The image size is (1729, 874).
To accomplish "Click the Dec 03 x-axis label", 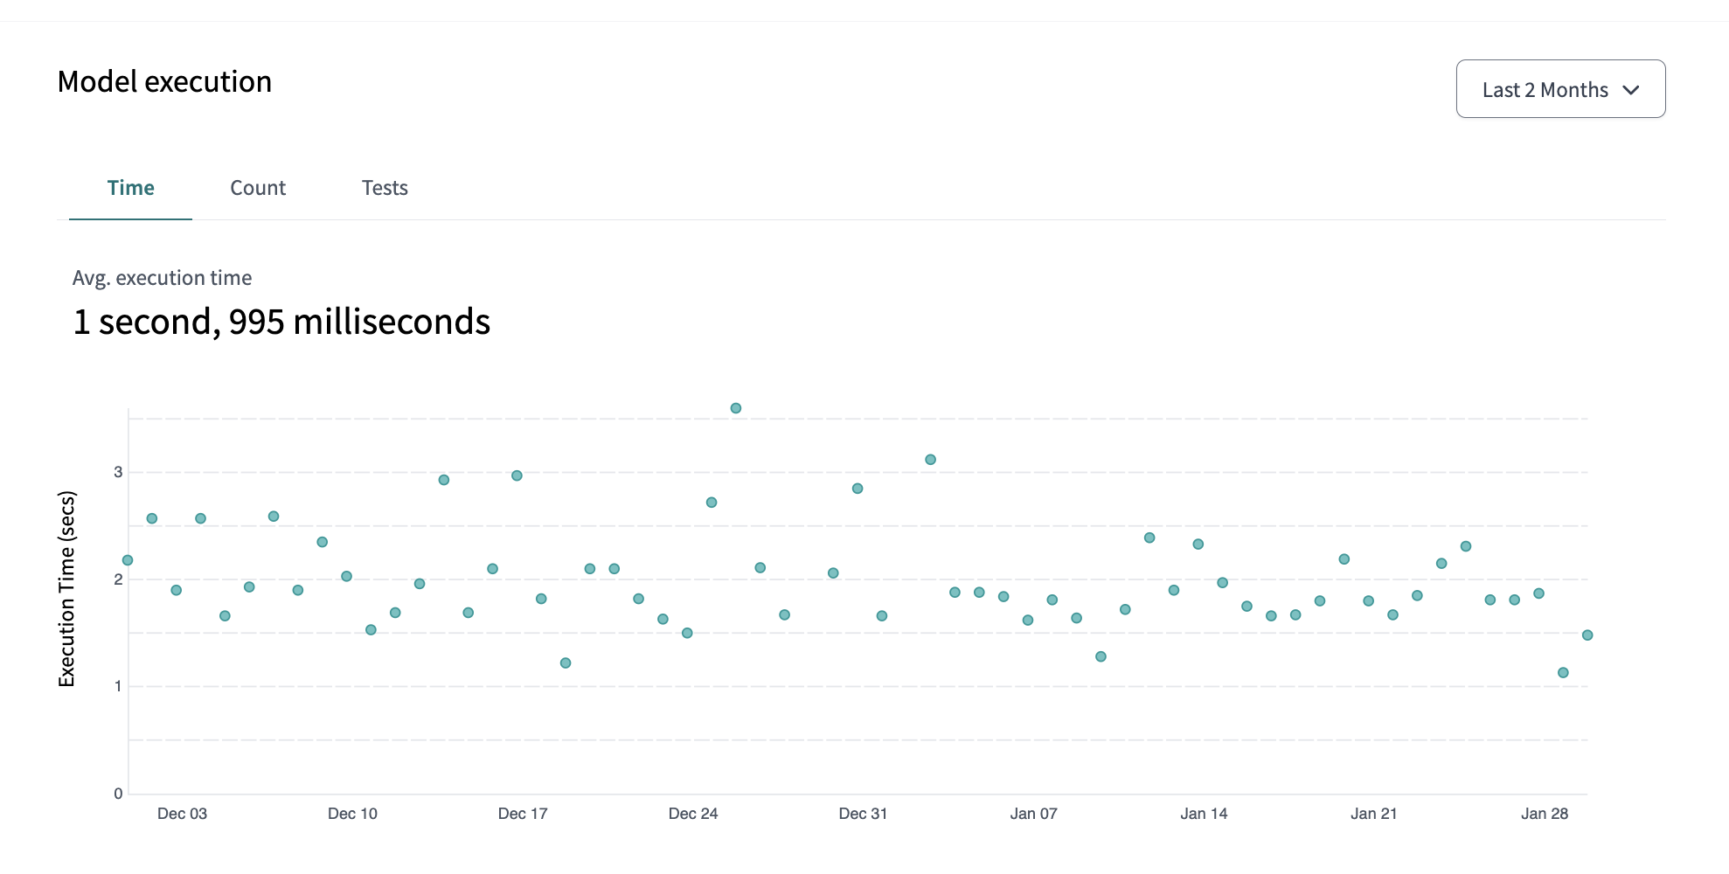I will pyautogui.click(x=182, y=814).
